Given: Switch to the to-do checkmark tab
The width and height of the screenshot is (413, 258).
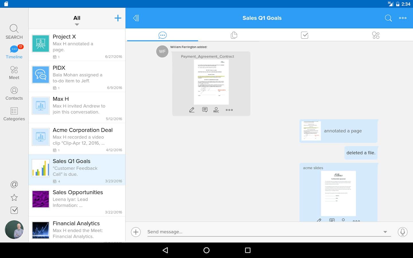Looking at the screenshot, I should coord(305,35).
